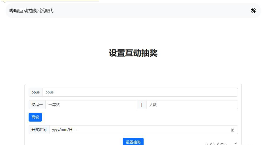Click the opus label addon

pyautogui.click(x=36, y=92)
